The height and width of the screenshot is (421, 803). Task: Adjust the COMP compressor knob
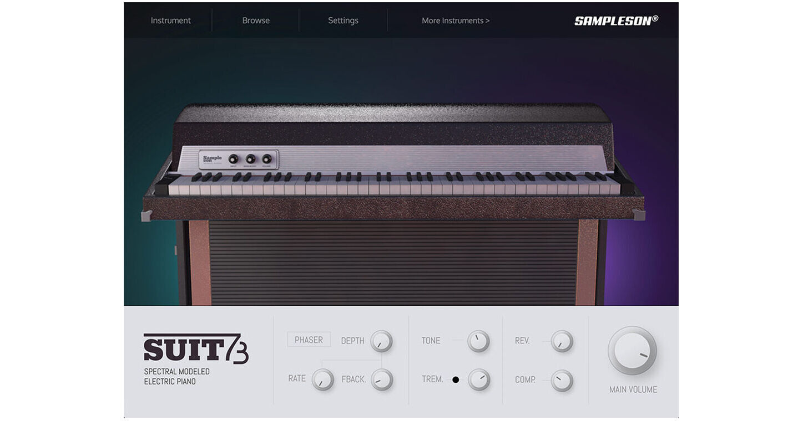pos(561,381)
